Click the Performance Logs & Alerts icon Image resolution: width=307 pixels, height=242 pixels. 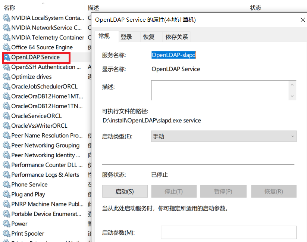tap(7, 174)
